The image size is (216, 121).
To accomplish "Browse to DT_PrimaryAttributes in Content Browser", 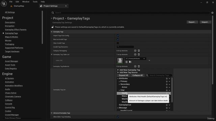I will click(130, 62).
